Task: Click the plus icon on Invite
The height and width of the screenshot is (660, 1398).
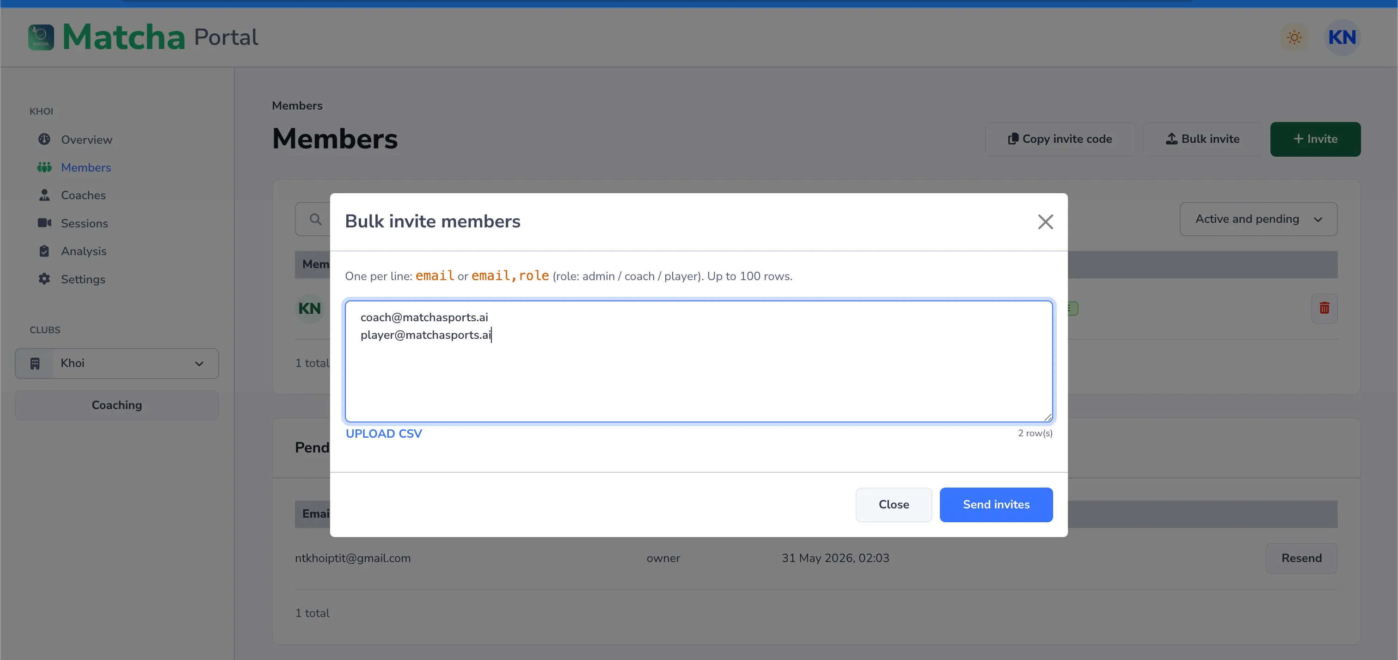Action: [x=1298, y=139]
